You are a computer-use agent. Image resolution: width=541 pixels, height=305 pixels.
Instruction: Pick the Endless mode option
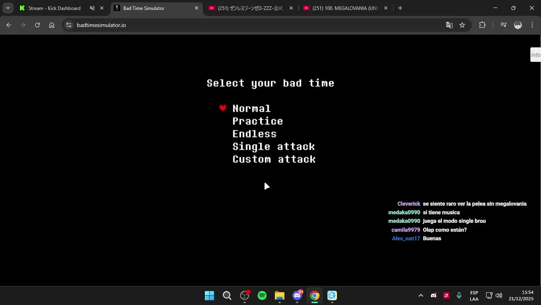pyautogui.click(x=255, y=134)
